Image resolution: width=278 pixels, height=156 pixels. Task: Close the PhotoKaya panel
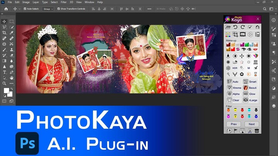(258, 19)
